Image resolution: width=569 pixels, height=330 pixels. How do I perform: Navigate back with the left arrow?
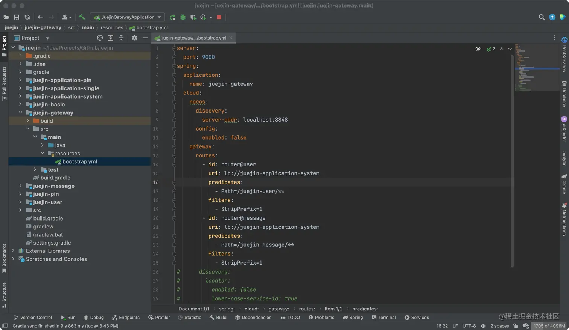40,17
